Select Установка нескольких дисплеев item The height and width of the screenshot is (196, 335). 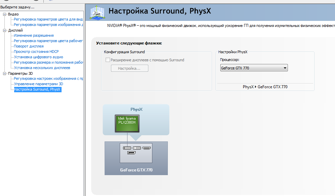tap(42, 68)
